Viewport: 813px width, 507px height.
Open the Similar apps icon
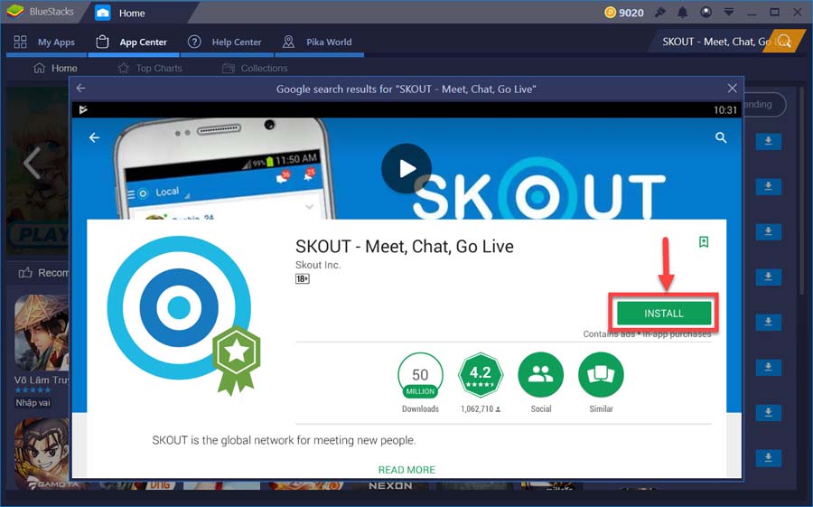pos(601,375)
